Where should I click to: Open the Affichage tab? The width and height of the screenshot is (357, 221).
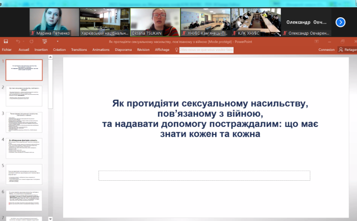coord(162,50)
